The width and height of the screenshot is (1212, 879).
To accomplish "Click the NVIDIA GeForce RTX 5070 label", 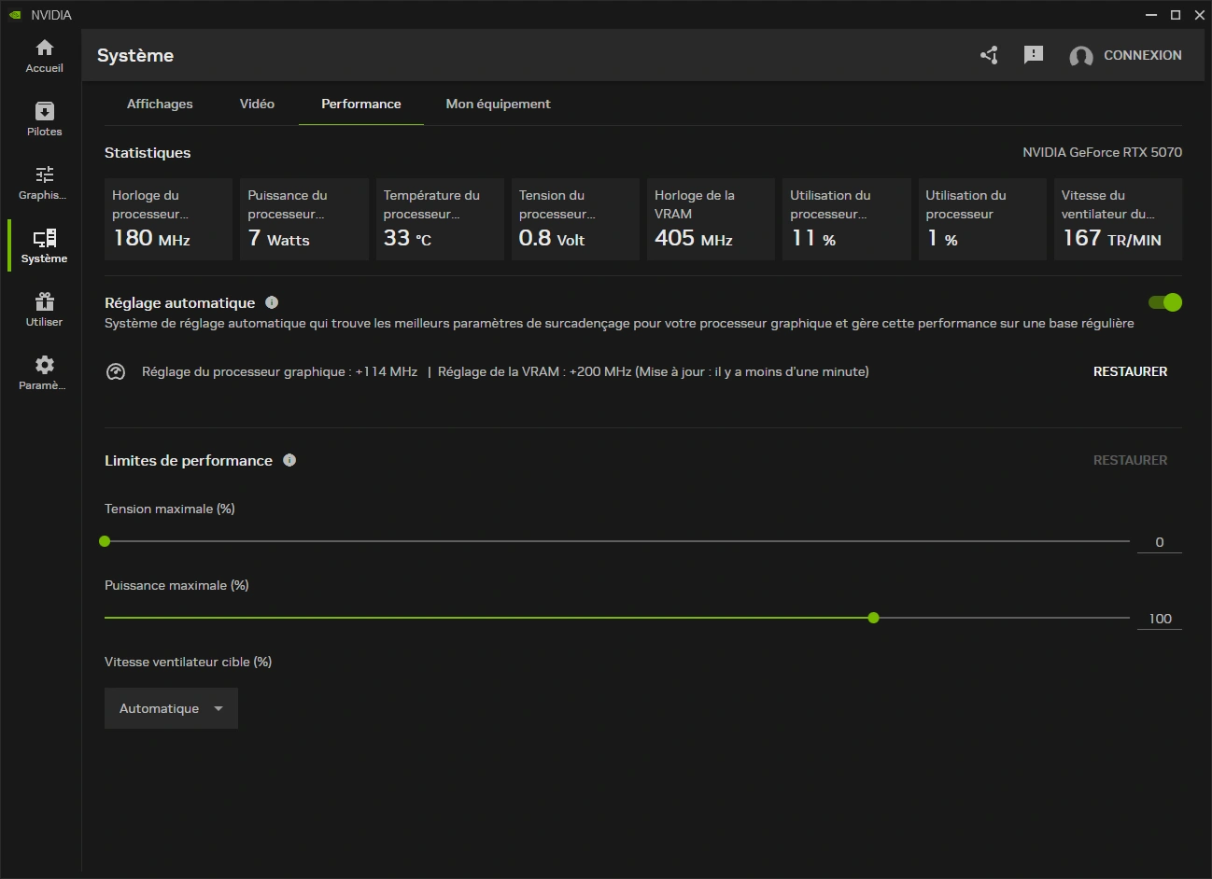I will (1102, 152).
